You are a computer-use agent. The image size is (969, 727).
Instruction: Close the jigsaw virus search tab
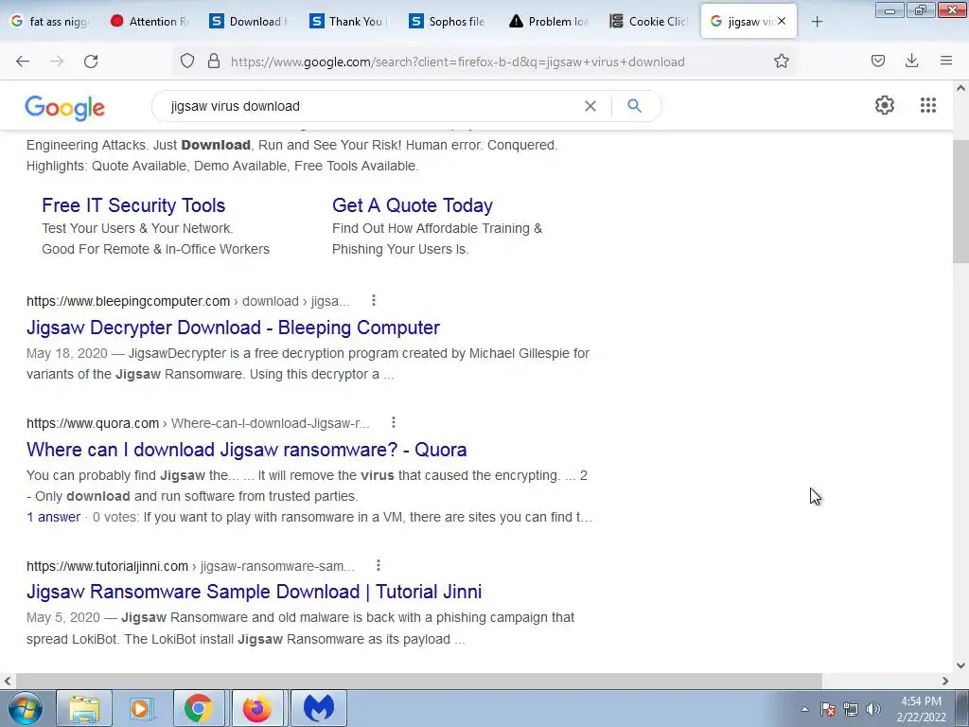[x=782, y=21]
